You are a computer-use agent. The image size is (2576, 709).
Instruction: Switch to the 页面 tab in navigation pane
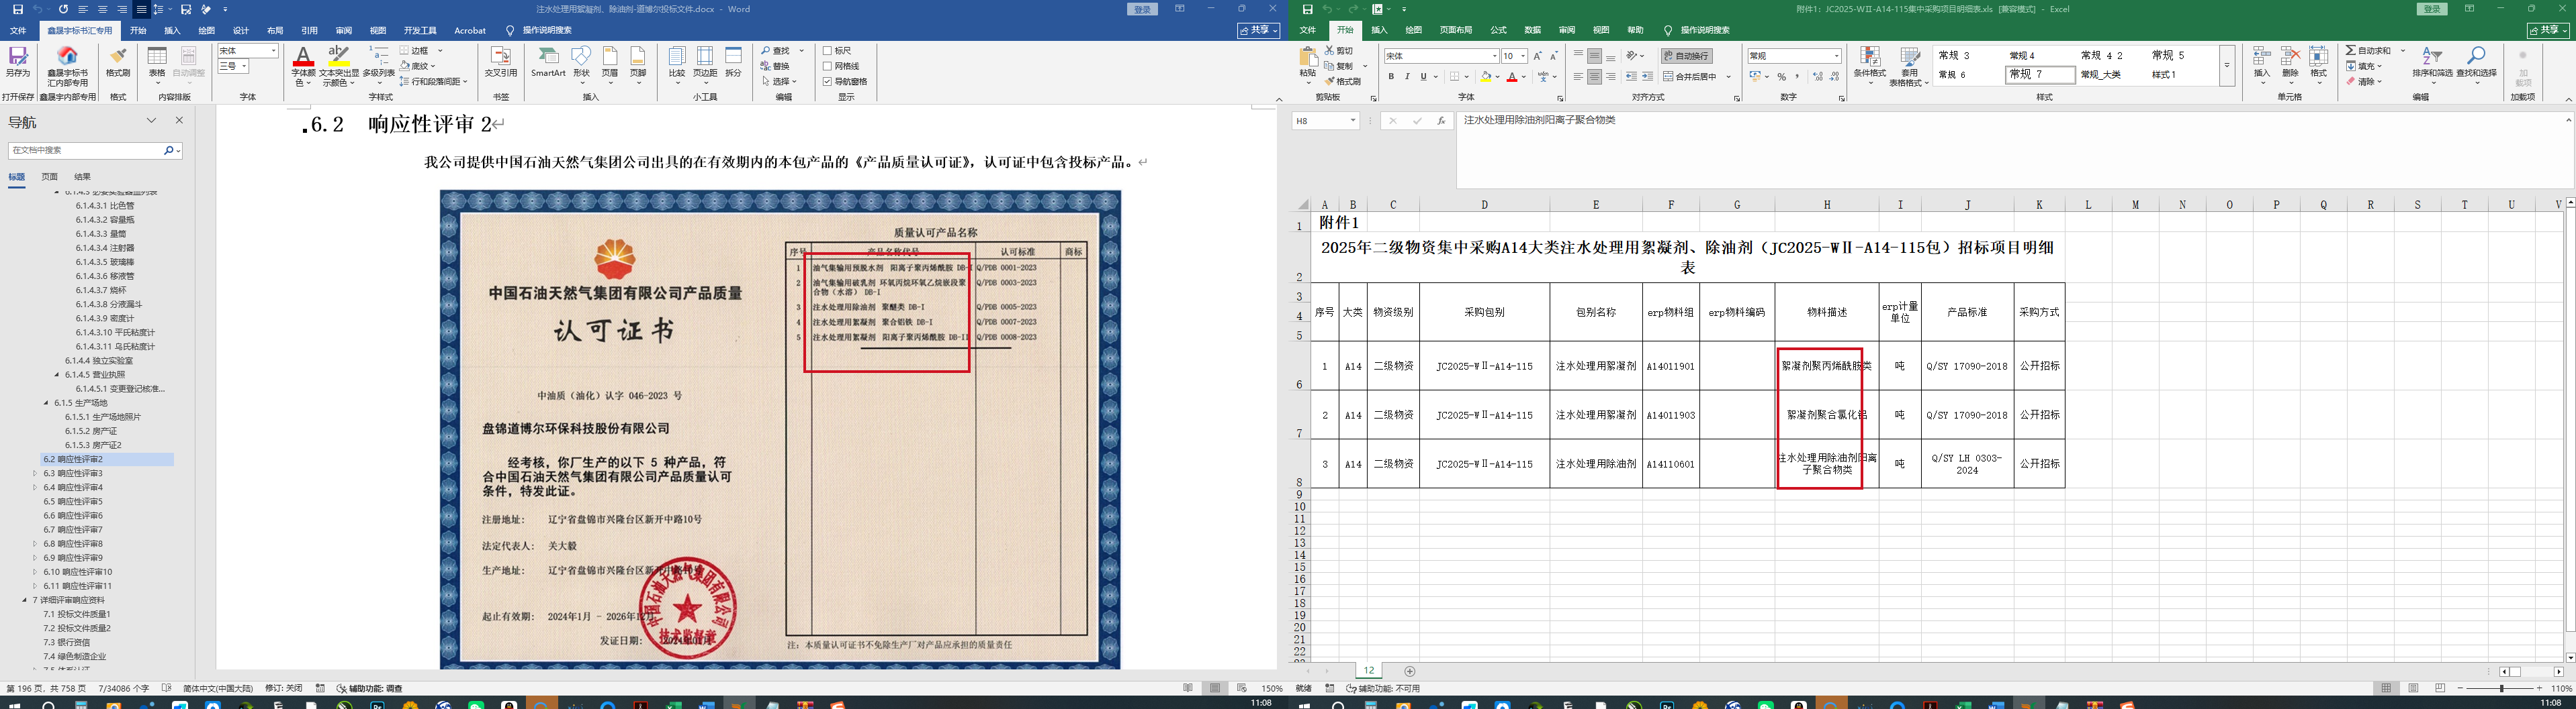click(x=49, y=177)
